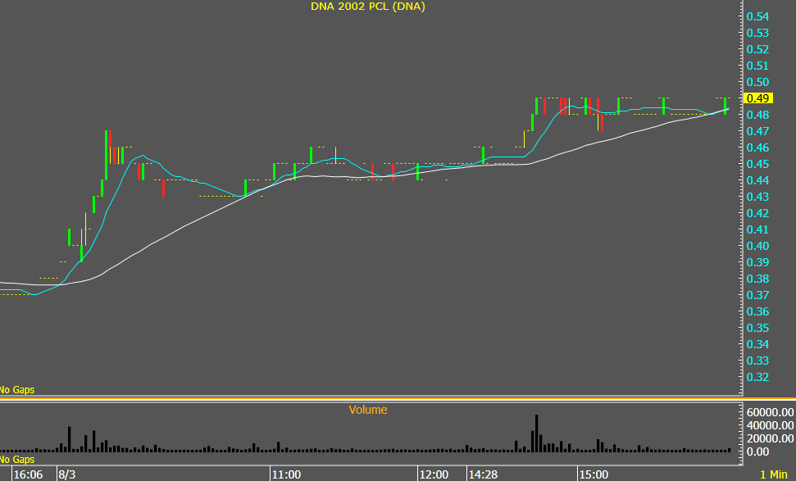
Task: Click the 60000.00 volume axis label
Action: point(770,412)
